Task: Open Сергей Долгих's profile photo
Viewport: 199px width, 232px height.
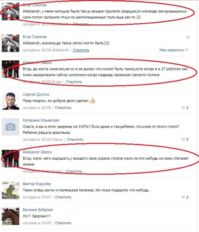Action: [10, 101]
